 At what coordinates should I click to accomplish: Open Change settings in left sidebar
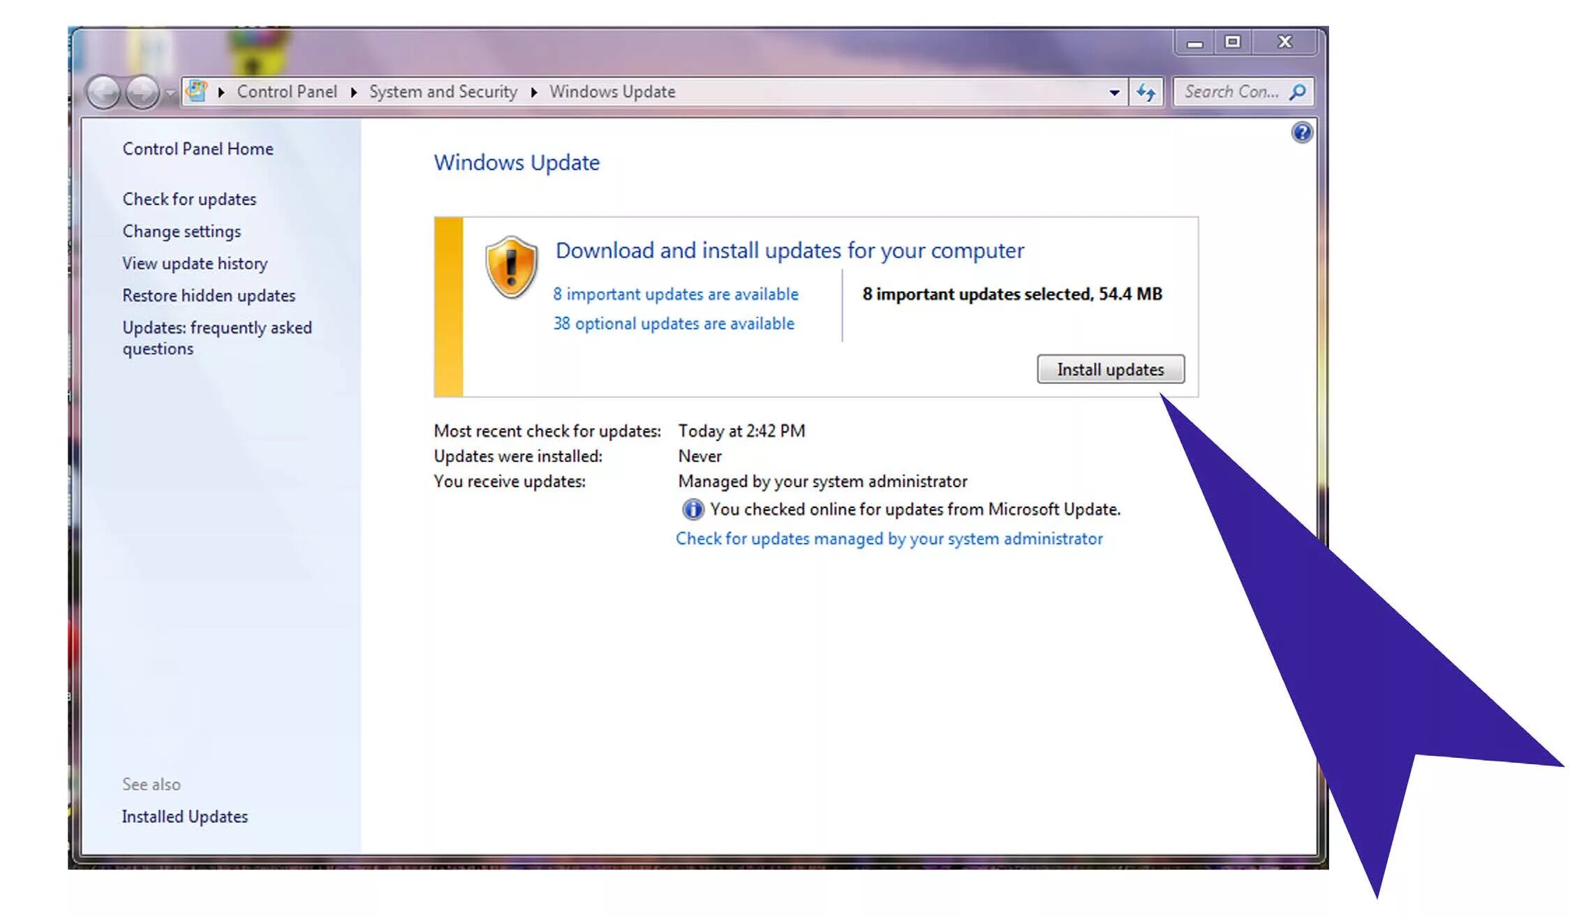coord(182,231)
